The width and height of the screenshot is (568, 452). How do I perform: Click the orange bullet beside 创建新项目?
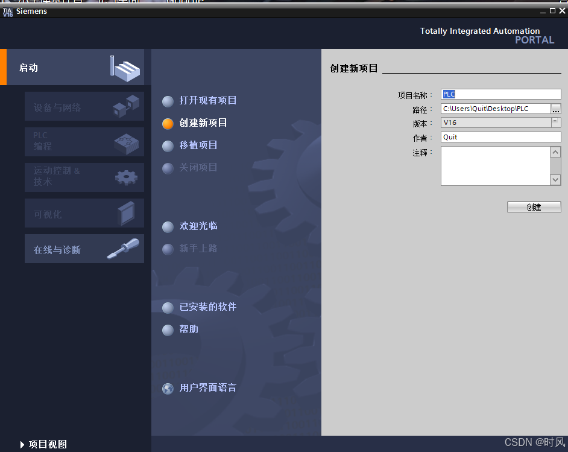point(168,124)
